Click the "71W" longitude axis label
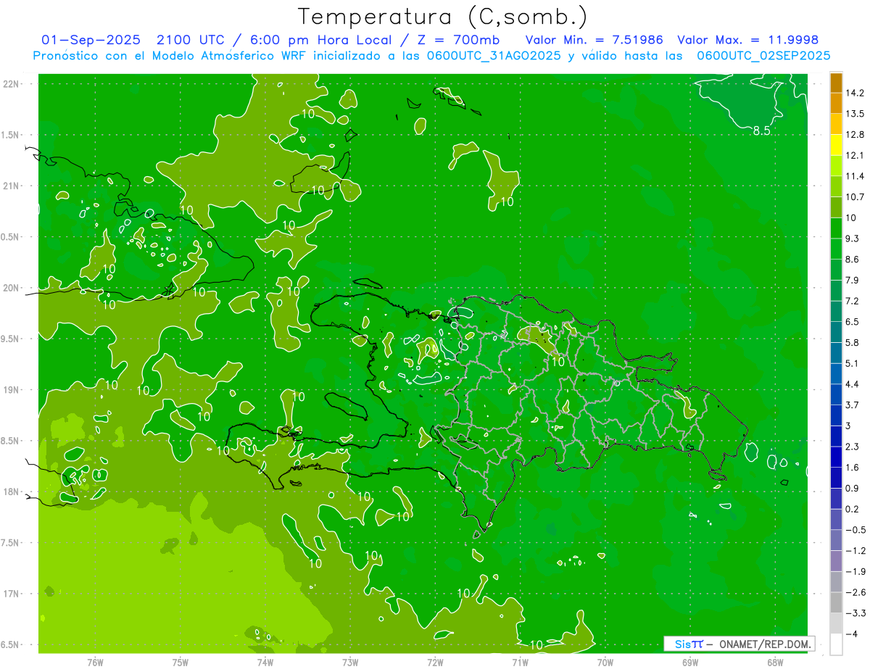870x672 pixels. pos(520,662)
